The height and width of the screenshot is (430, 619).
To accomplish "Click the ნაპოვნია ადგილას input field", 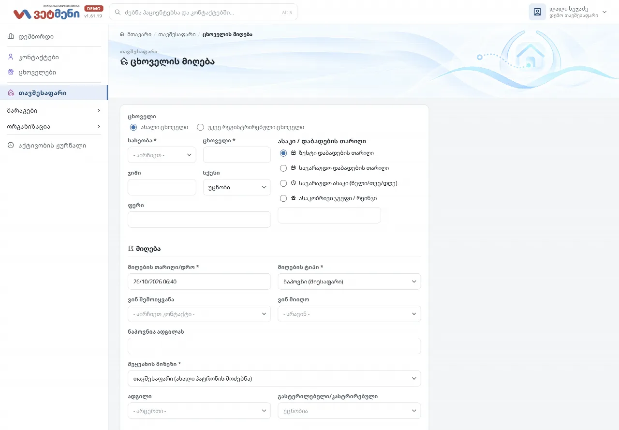I will (274, 346).
